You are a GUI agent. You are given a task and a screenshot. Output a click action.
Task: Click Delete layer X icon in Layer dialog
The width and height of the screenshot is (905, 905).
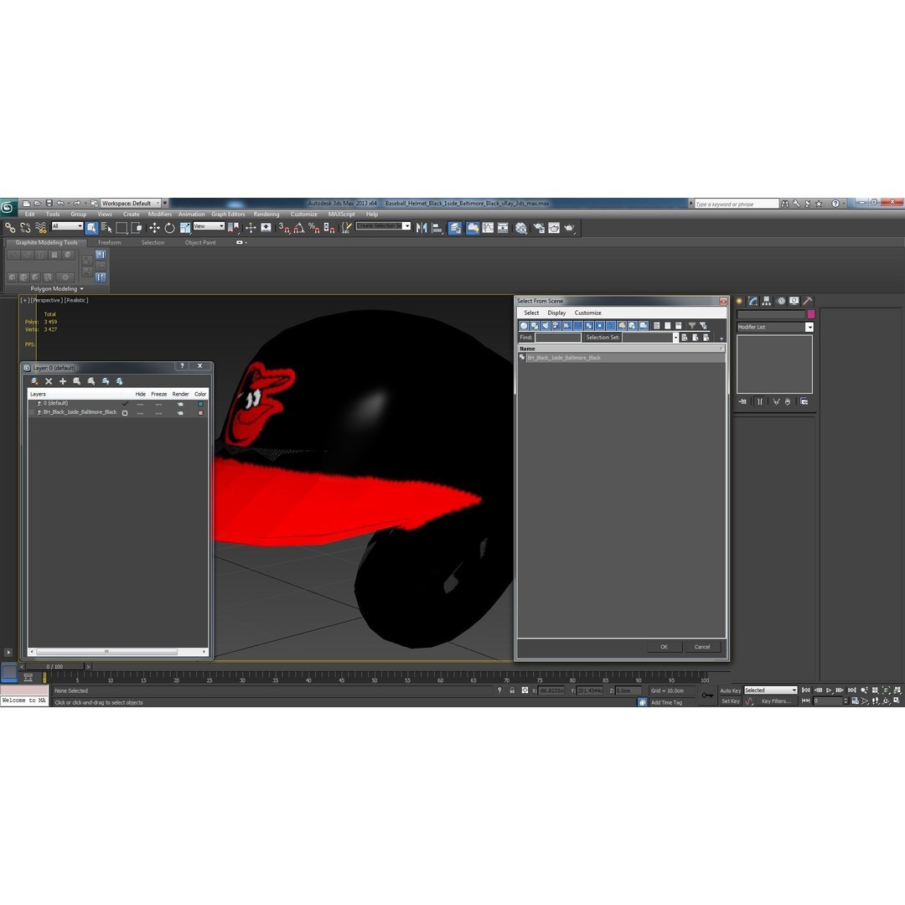point(49,381)
